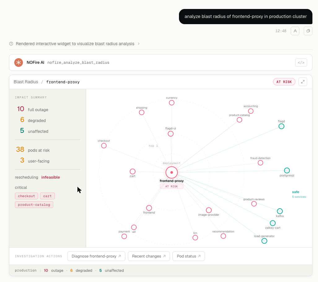Select the frontend-proxy center node
The image size is (318, 282).
[x=172, y=172]
